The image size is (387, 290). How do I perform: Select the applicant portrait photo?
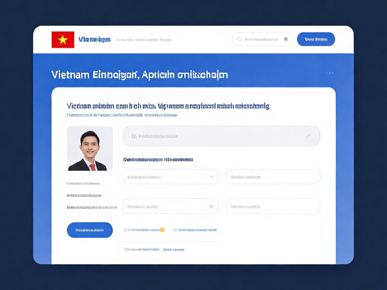[x=90, y=149]
